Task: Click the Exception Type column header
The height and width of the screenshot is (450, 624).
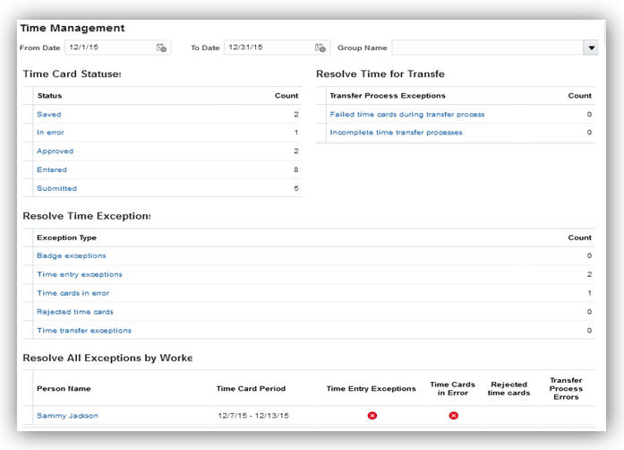Action: (x=66, y=238)
